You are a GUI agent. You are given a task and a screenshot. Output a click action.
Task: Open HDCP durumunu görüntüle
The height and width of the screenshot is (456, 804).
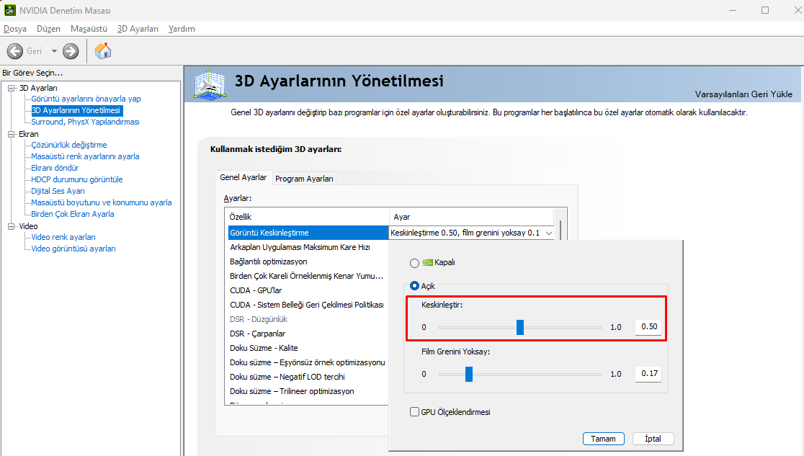pos(77,179)
